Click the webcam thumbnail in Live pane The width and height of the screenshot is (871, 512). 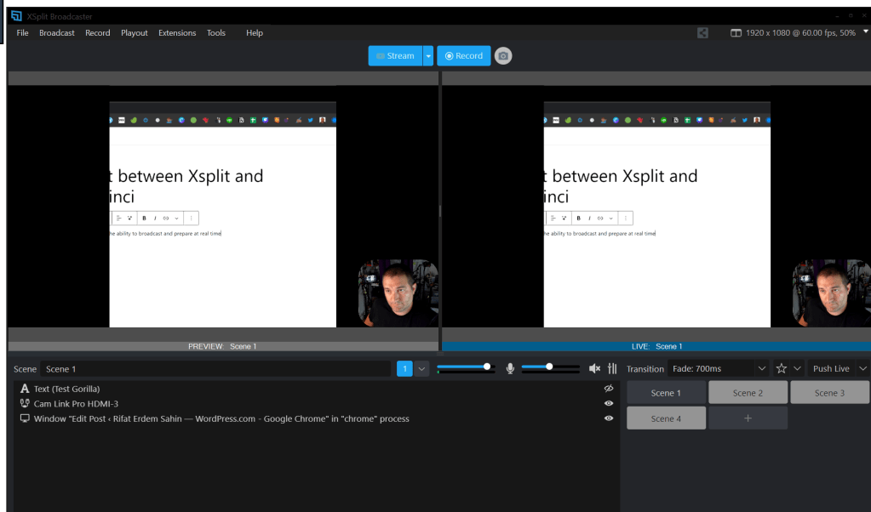[x=832, y=293]
